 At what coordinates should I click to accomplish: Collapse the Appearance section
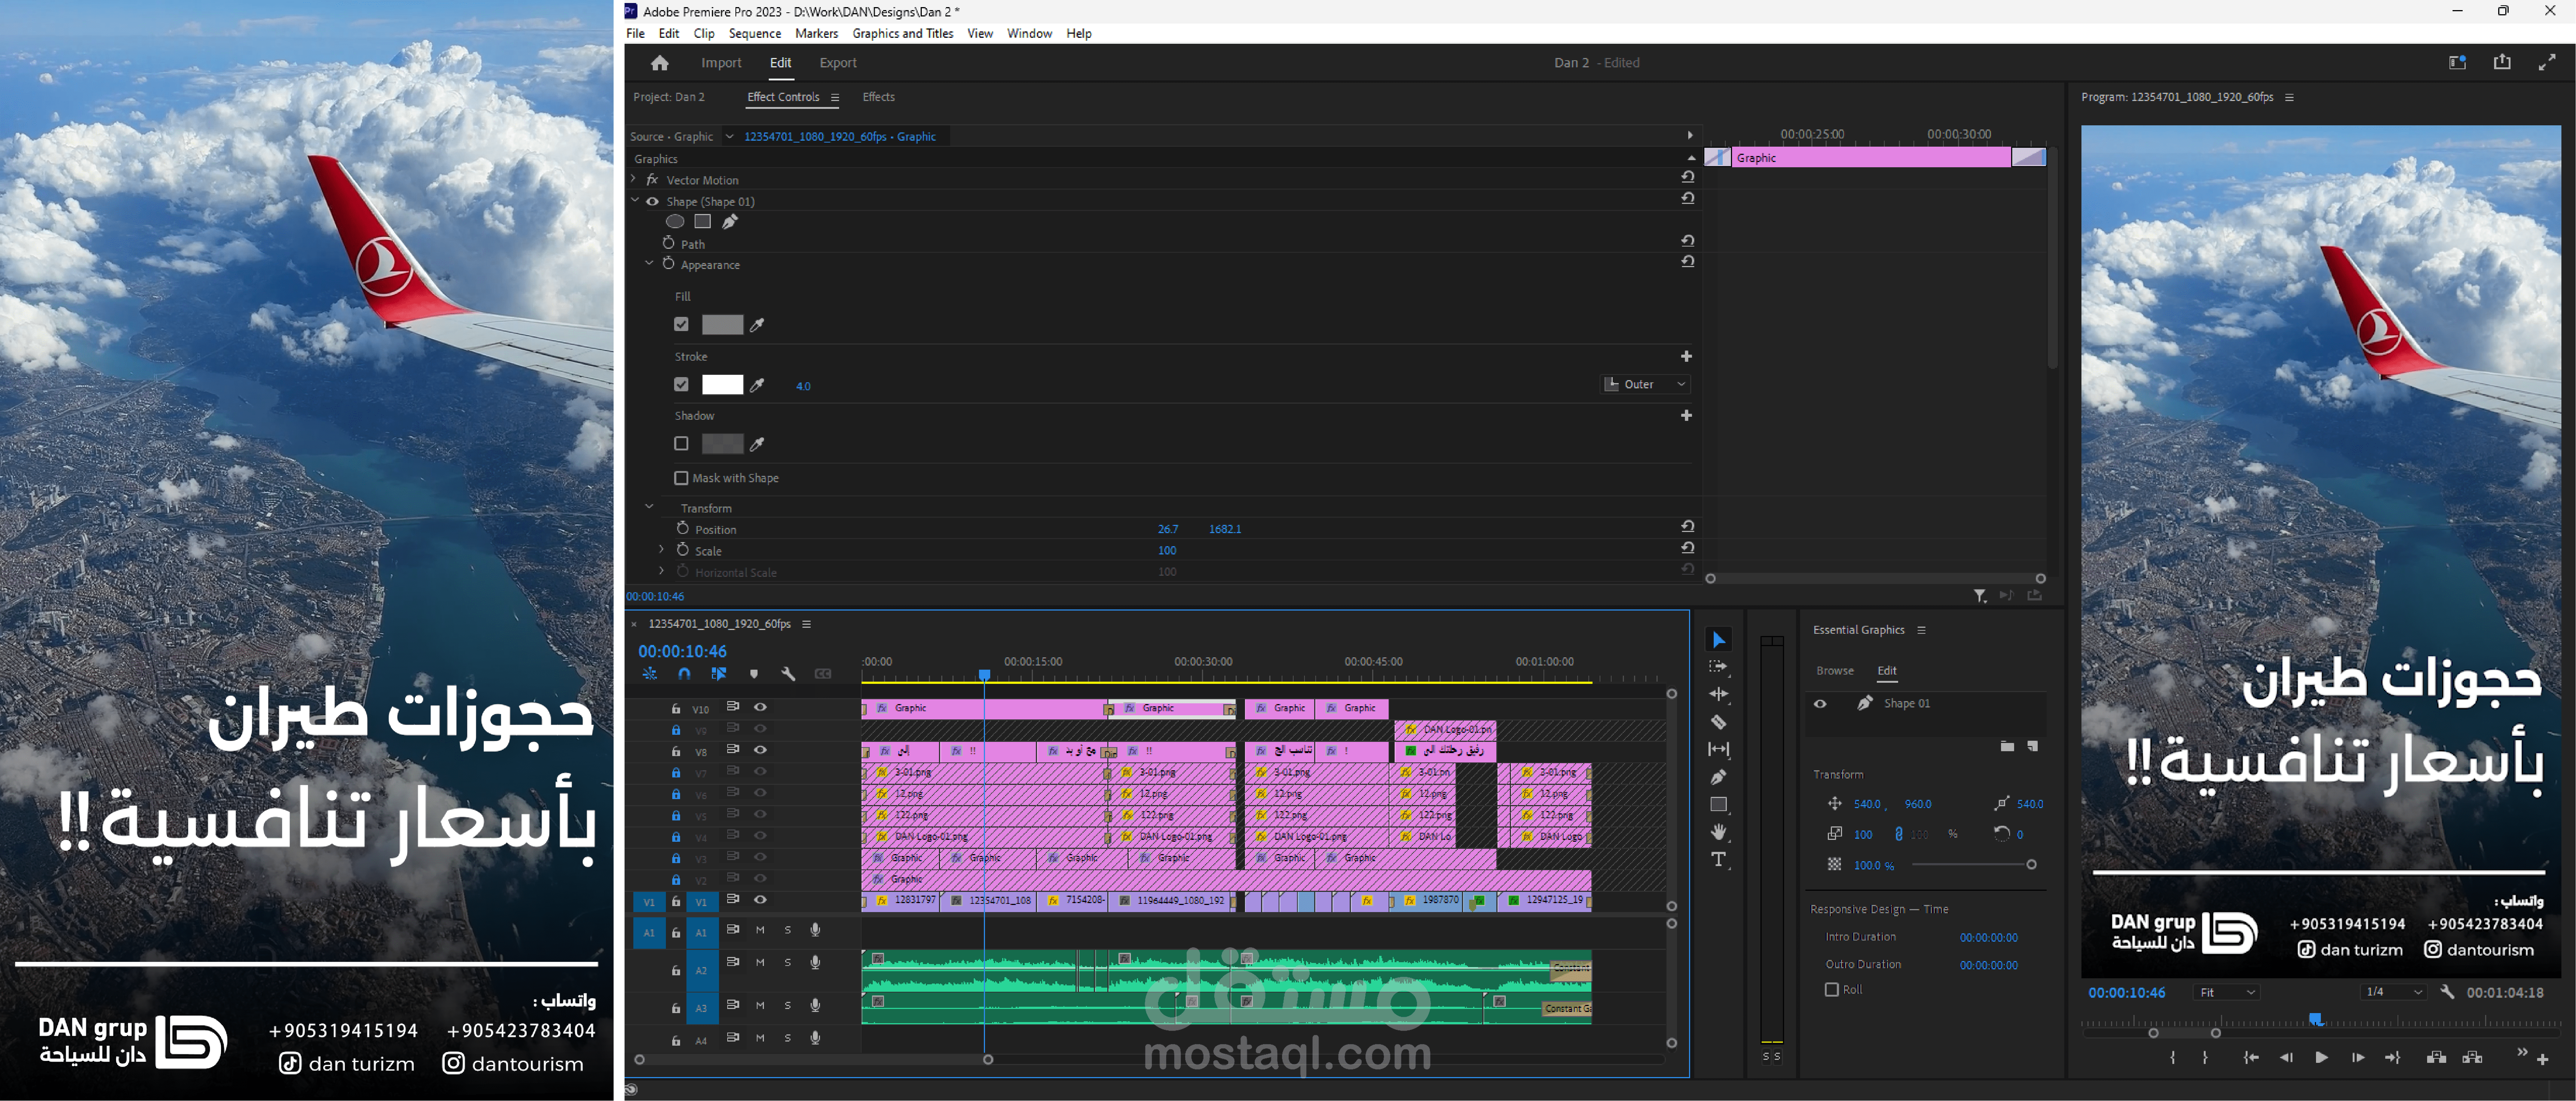tap(649, 263)
